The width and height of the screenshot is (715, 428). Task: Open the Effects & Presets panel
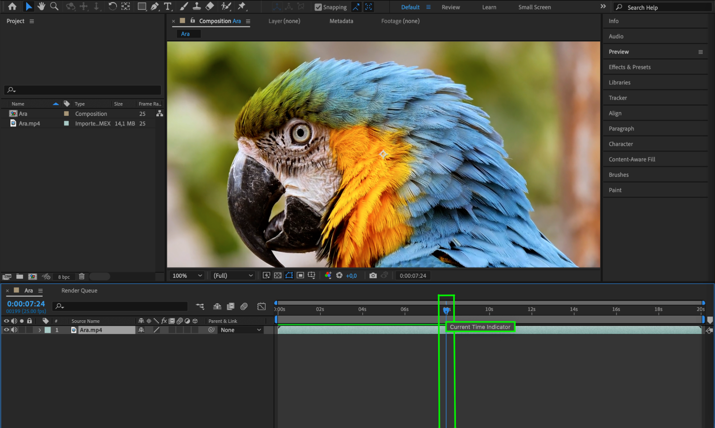630,67
